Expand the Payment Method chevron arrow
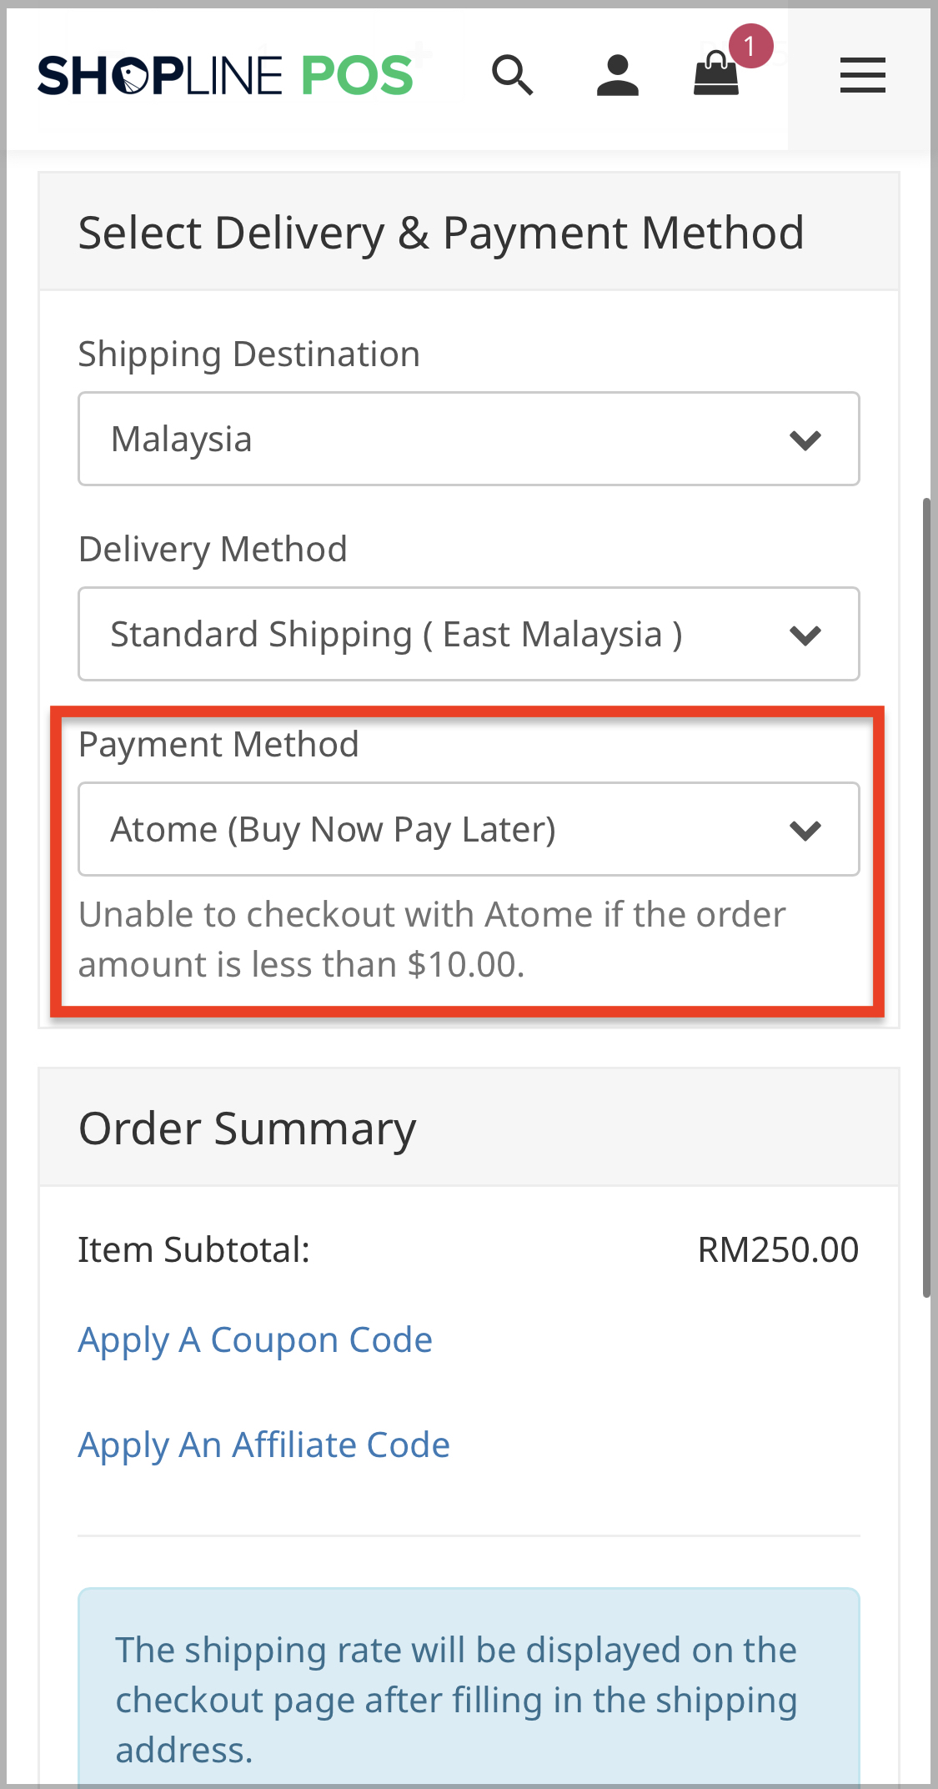The width and height of the screenshot is (938, 1789). (x=805, y=830)
